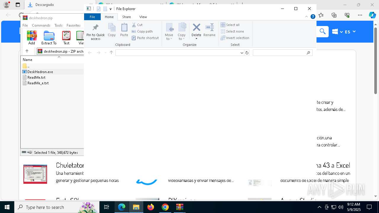The height and width of the screenshot is (213, 379).
Task: Click the Name column header in WinRAR
Action: (28, 60)
